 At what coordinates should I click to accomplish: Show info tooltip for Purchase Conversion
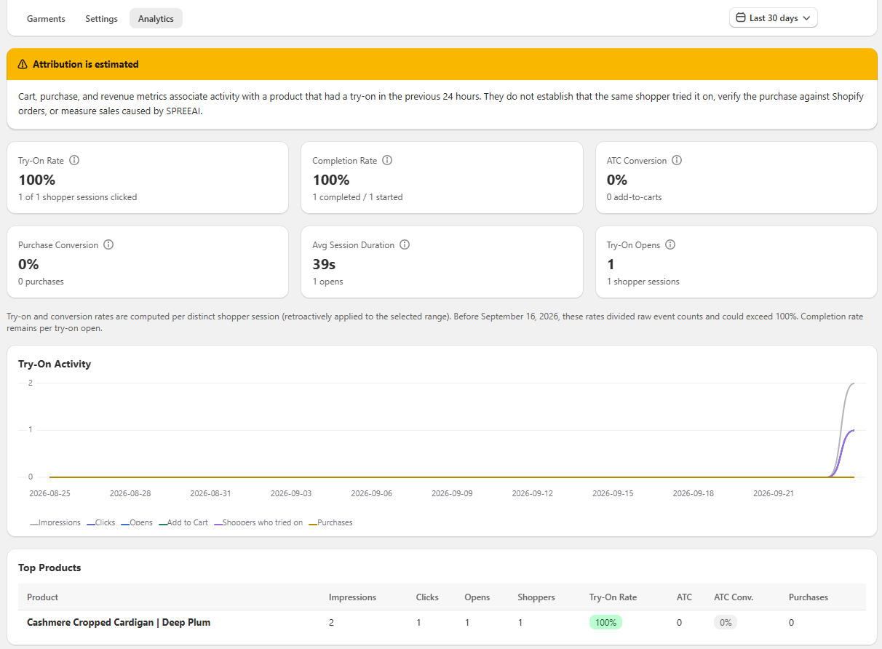pos(108,244)
